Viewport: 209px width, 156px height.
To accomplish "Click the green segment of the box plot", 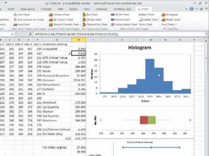I will [x=152, y=120].
